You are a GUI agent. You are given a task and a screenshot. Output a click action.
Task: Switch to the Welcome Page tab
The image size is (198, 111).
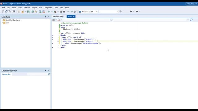[x=58, y=16]
